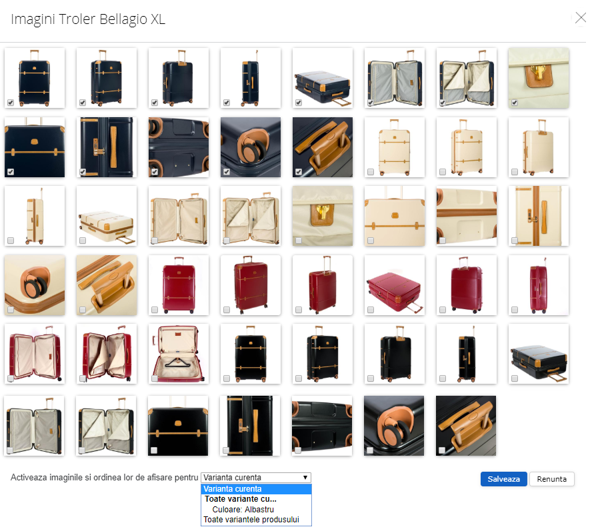The image size is (596, 531).
Task: Choose the red open suitcase with hanger
Action: (x=178, y=354)
